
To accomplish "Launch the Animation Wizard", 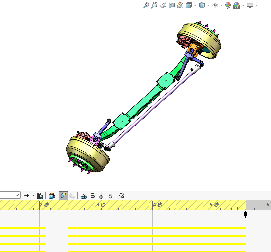I will tap(52, 196).
